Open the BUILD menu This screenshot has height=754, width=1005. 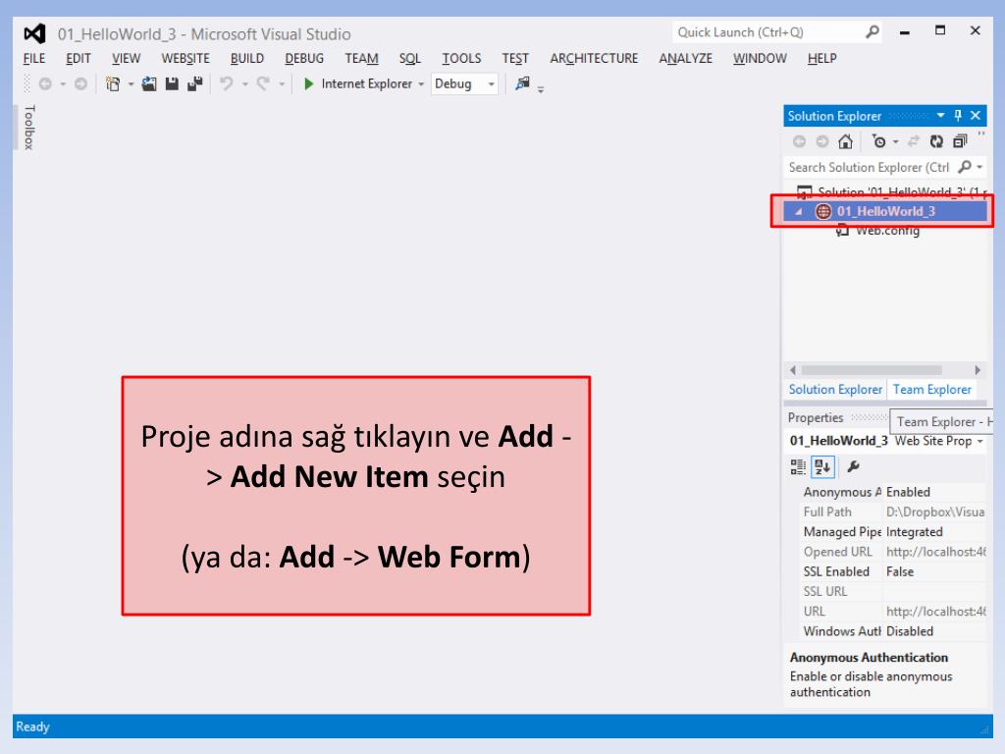(x=246, y=58)
